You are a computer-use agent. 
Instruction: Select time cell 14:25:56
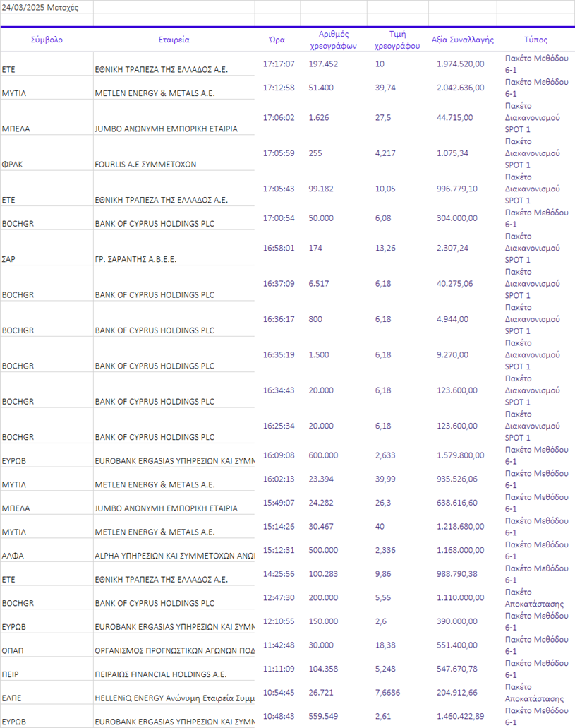(279, 574)
